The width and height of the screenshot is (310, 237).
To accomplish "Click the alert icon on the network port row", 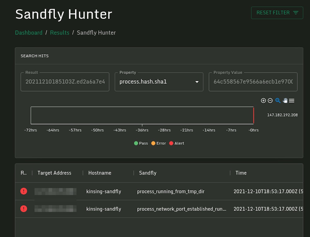I will pyautogui.click(x=24, y=209).
